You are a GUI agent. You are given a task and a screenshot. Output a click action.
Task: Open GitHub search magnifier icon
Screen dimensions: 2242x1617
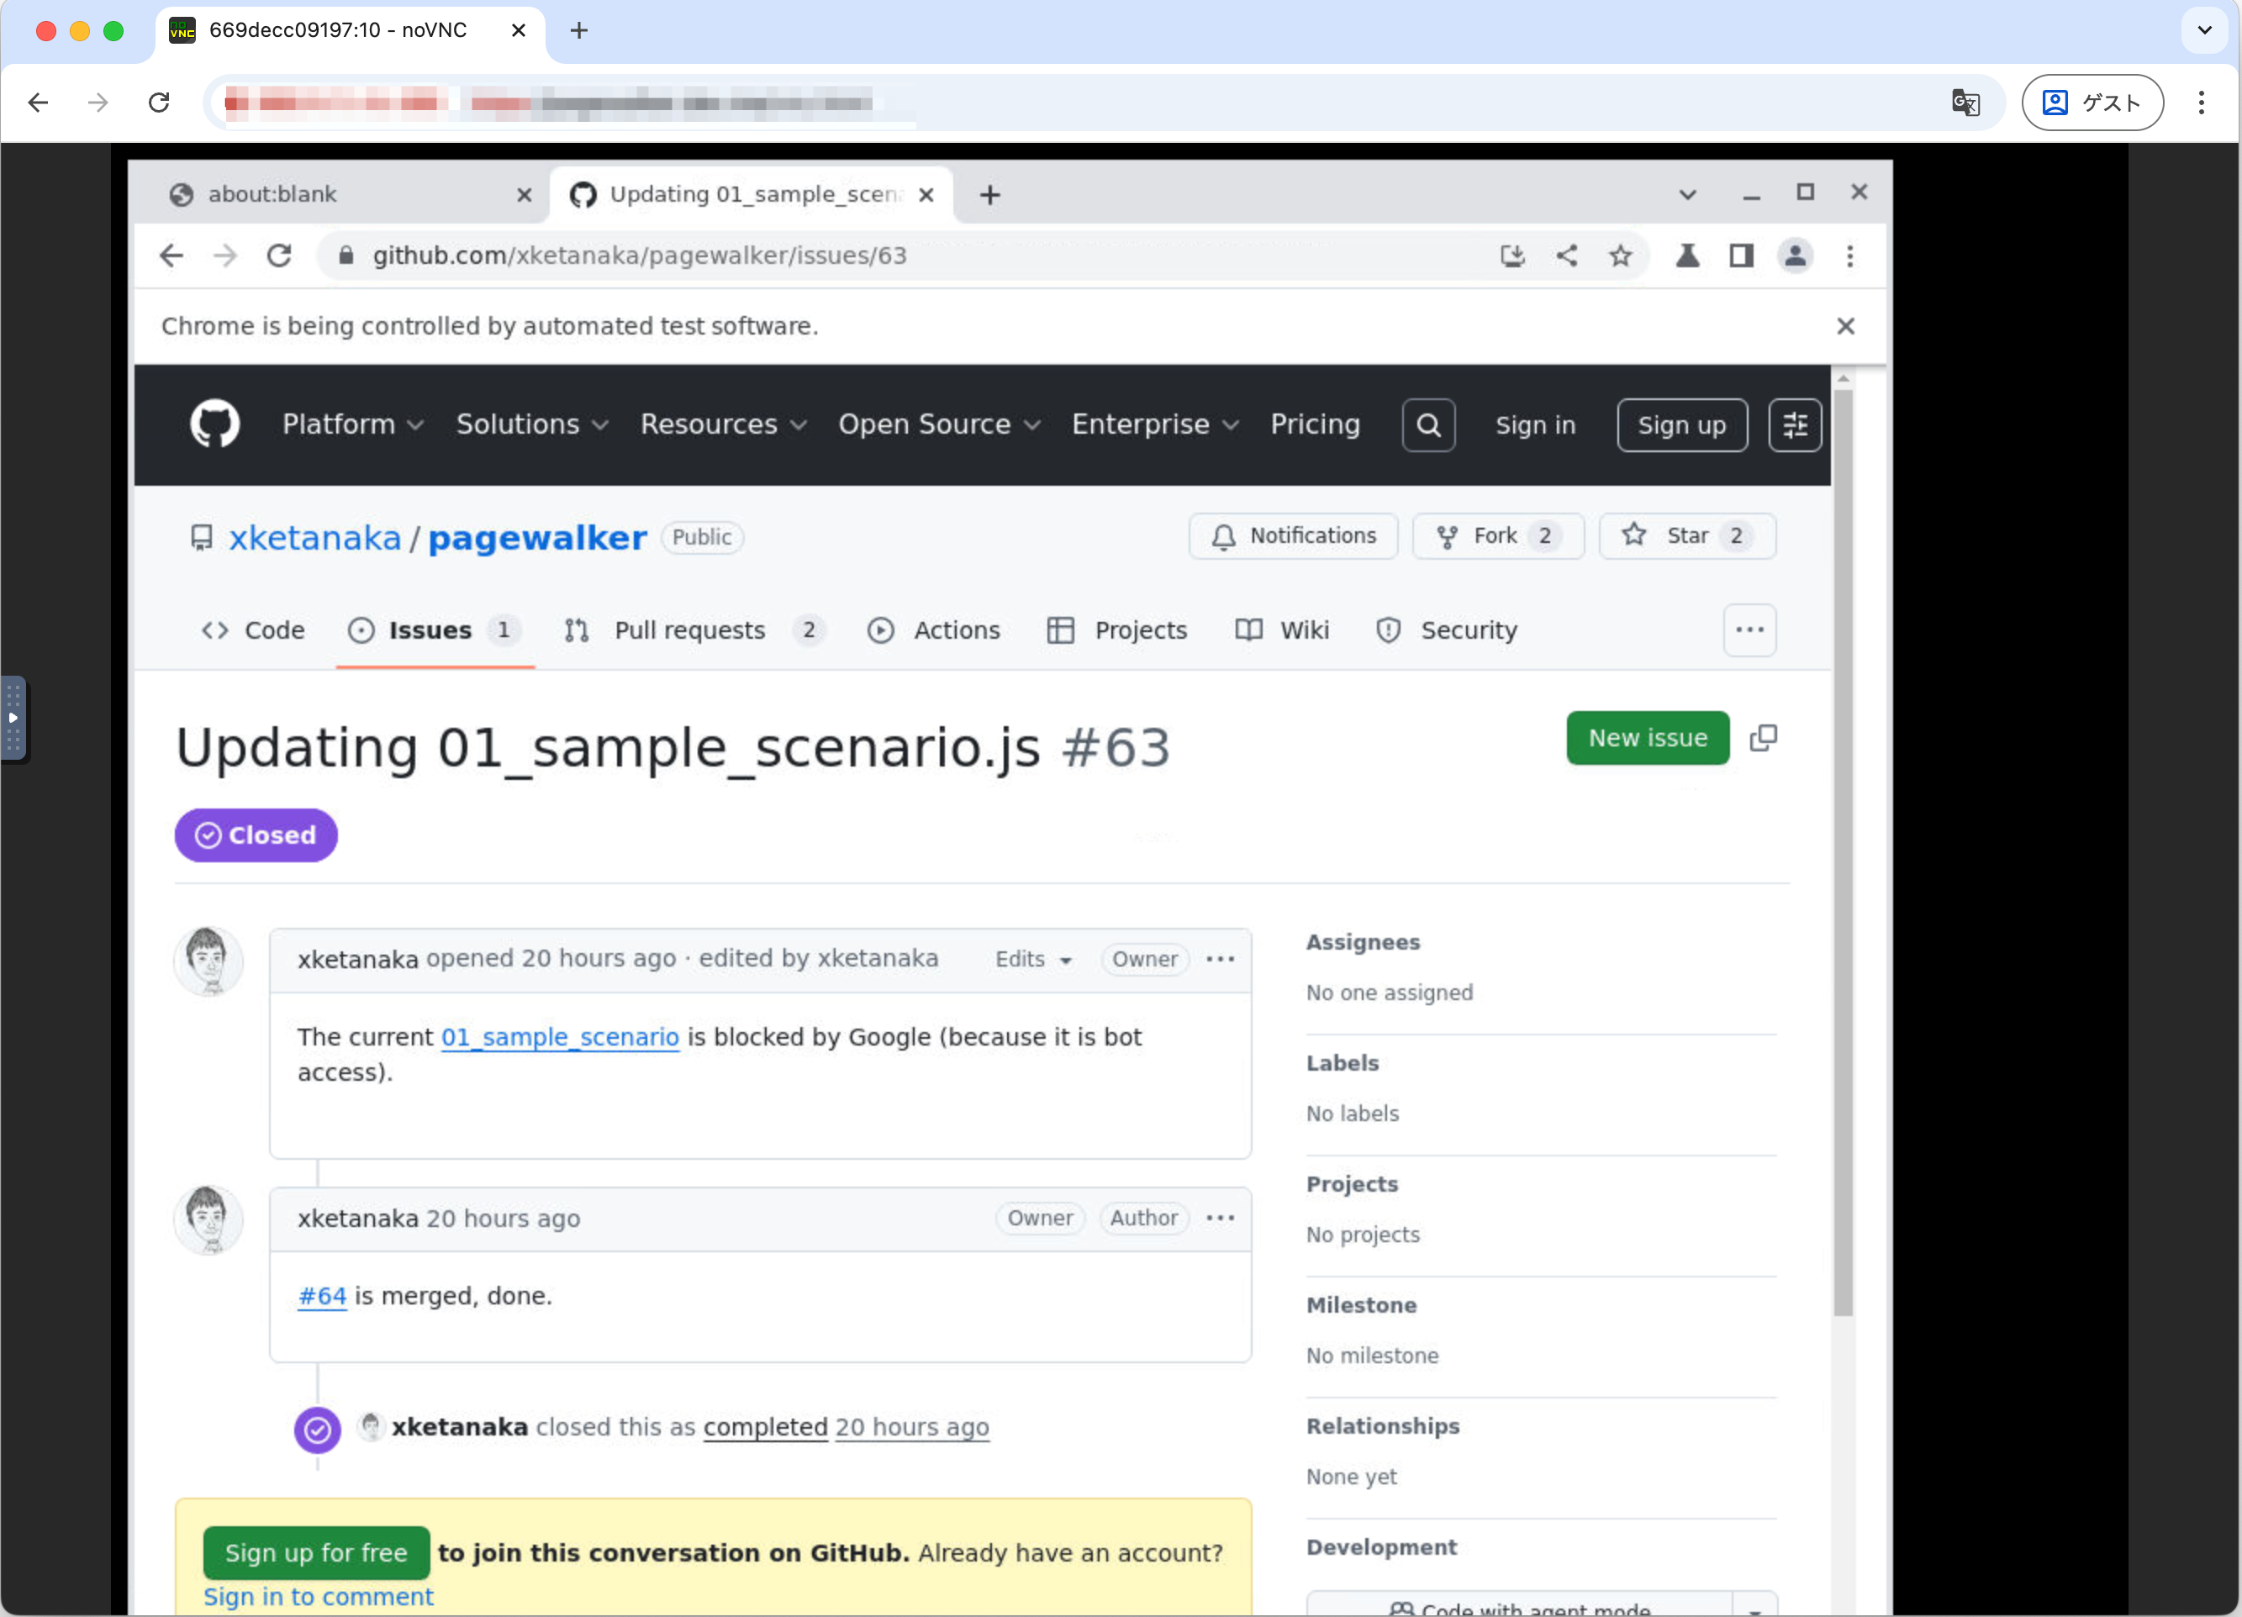(1427, 425)
